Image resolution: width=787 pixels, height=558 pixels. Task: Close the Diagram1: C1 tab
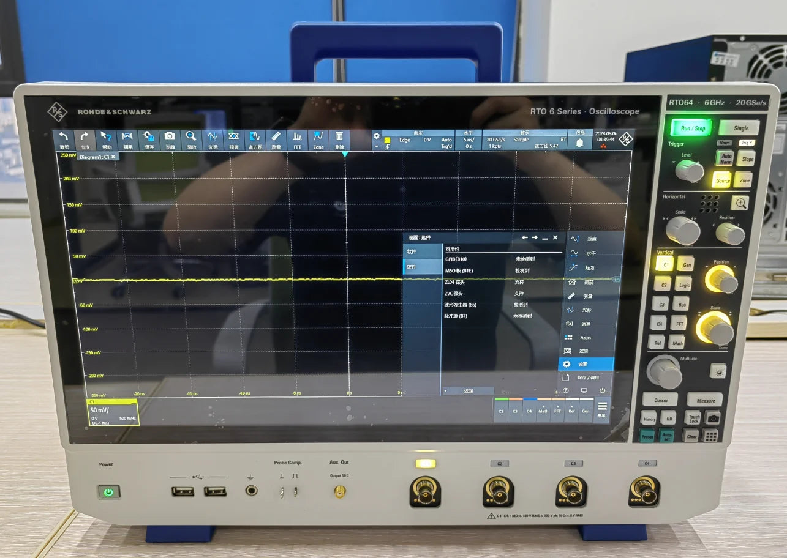(113, 157)
